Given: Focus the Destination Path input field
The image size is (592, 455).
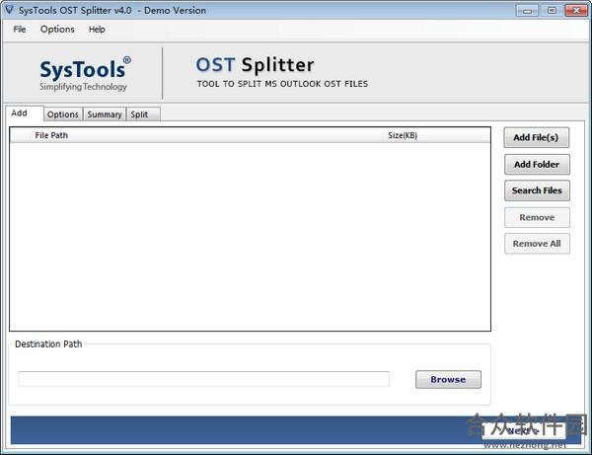Looking at the screenshot, I should click(x=203, y=379).
